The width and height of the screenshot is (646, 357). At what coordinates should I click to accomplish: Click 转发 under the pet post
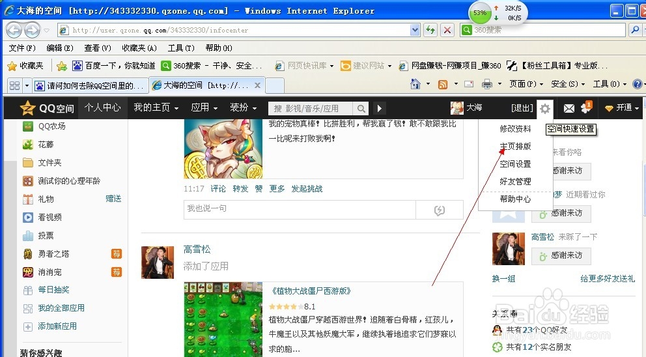[x=240, y=189]
